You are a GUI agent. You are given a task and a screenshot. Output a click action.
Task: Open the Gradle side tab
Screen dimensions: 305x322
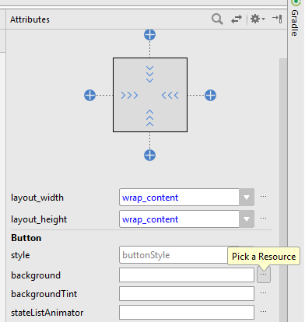295,19
